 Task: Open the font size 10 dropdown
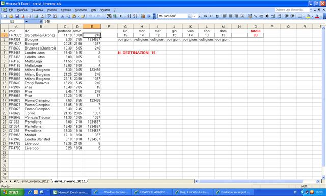pos(199,16)
